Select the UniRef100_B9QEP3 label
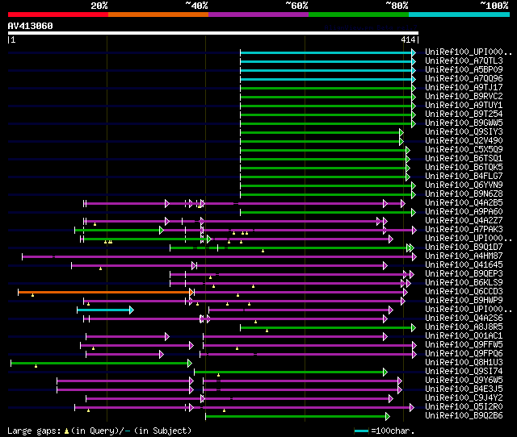This screenshot has height=437, width=517. [x=464, y=274]
